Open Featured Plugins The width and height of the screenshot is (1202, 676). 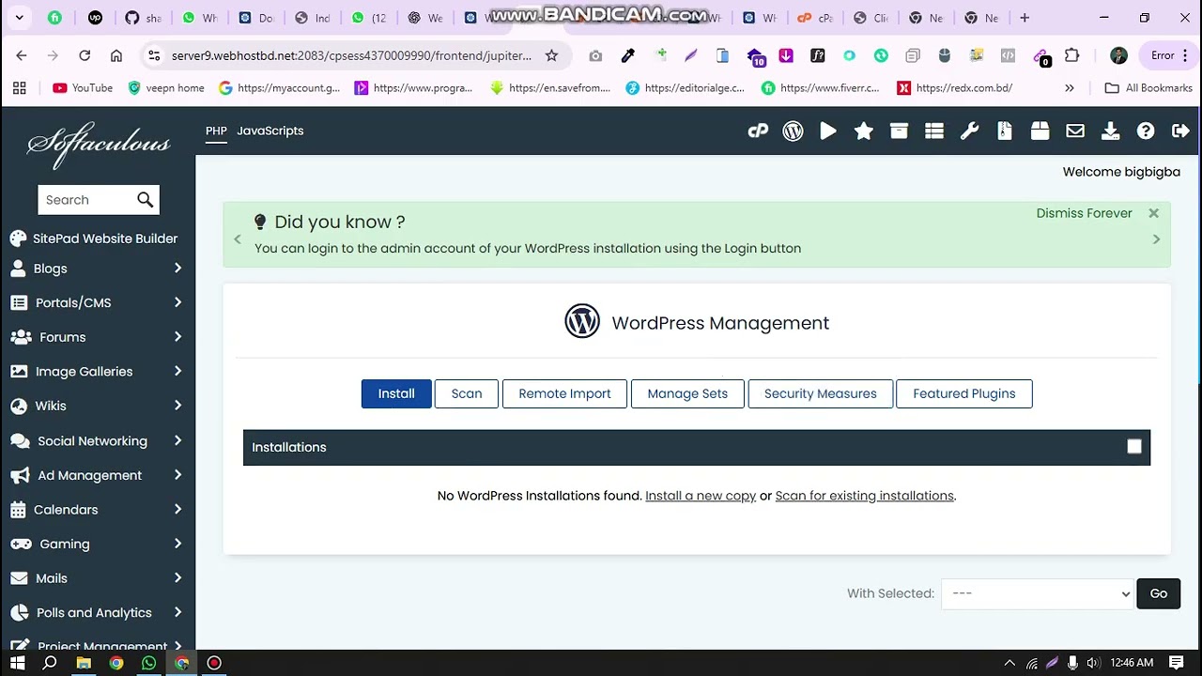[x=964, y=393]
